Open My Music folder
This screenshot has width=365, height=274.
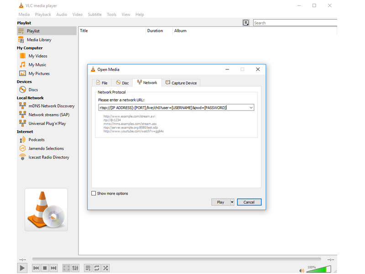click(x=37, y=65)
